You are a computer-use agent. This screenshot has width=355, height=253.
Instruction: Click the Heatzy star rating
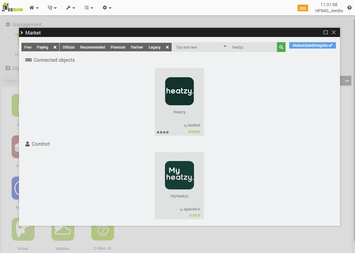163,132
